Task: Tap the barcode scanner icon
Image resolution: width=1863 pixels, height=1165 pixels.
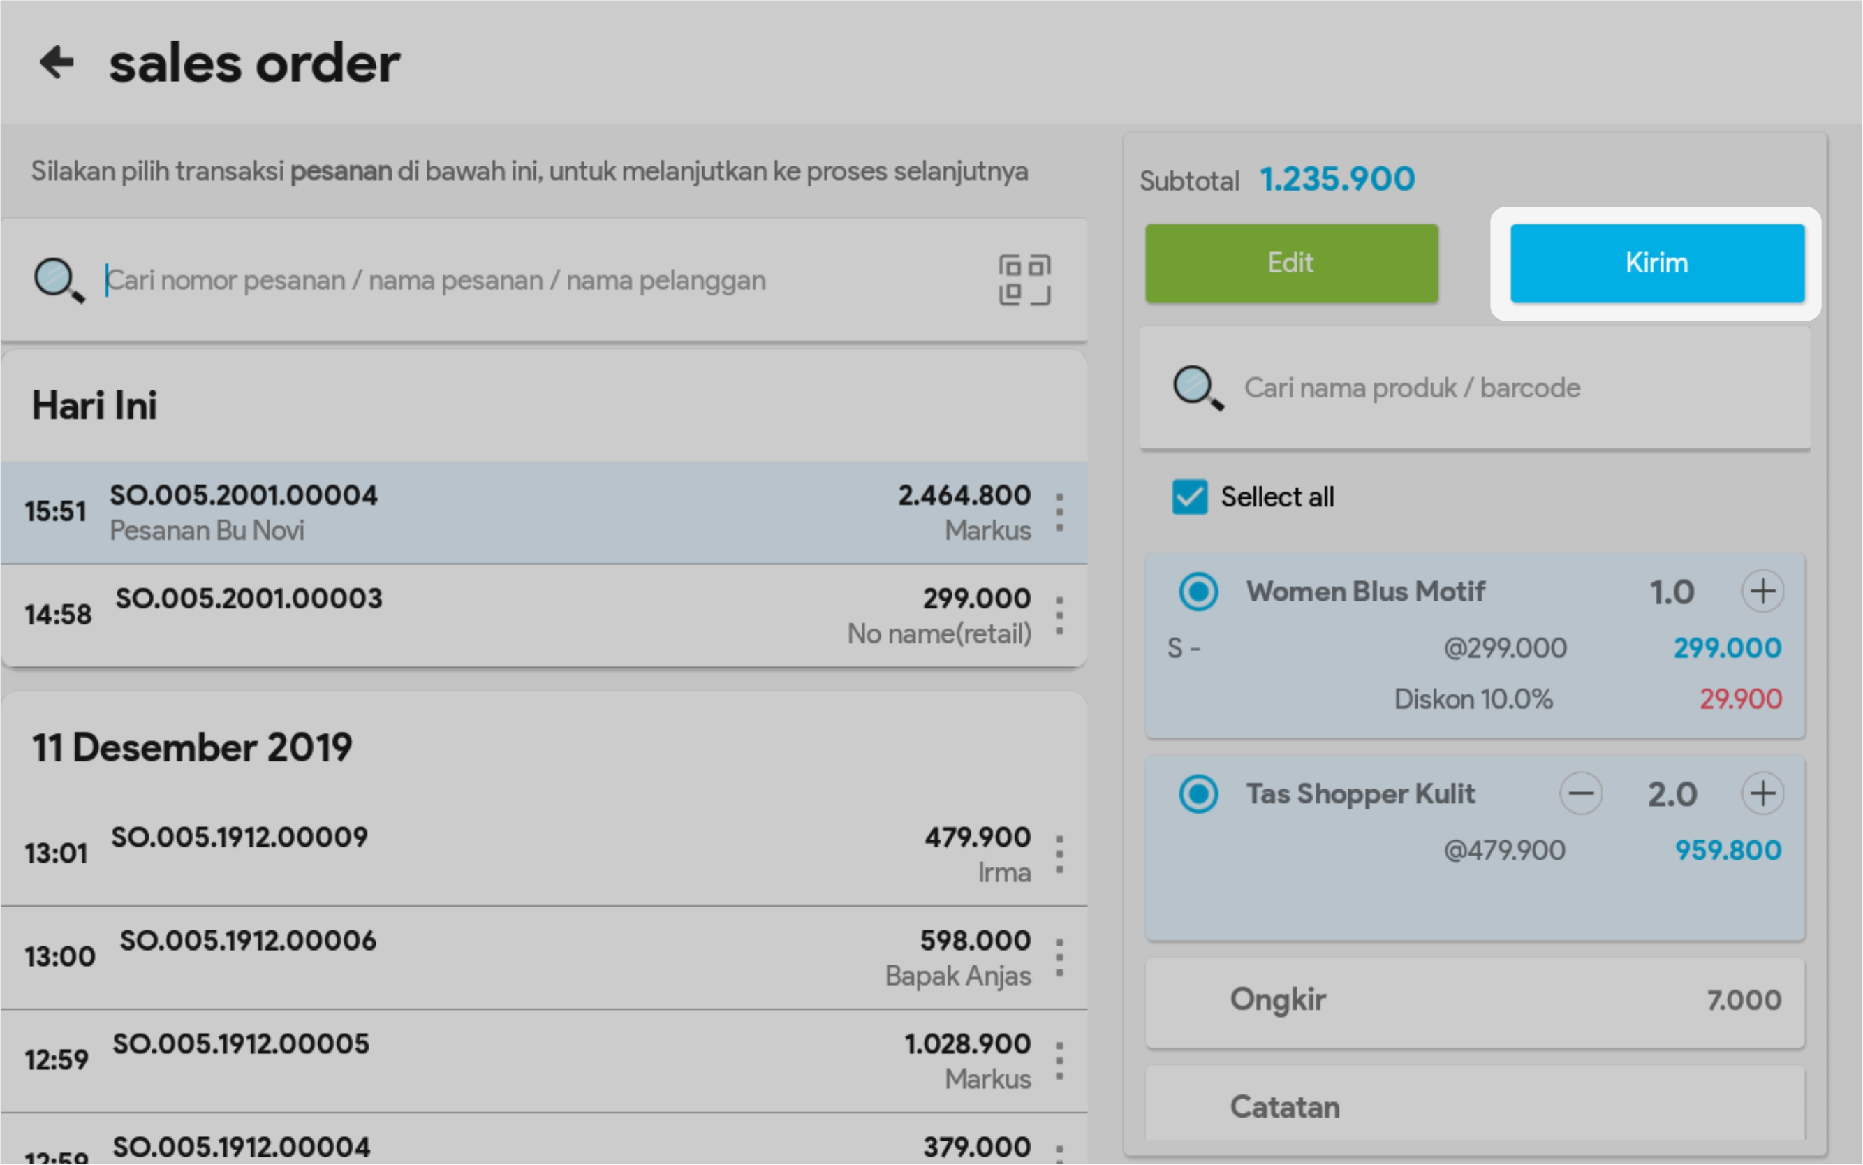Action: click(x=1024, y=279)
